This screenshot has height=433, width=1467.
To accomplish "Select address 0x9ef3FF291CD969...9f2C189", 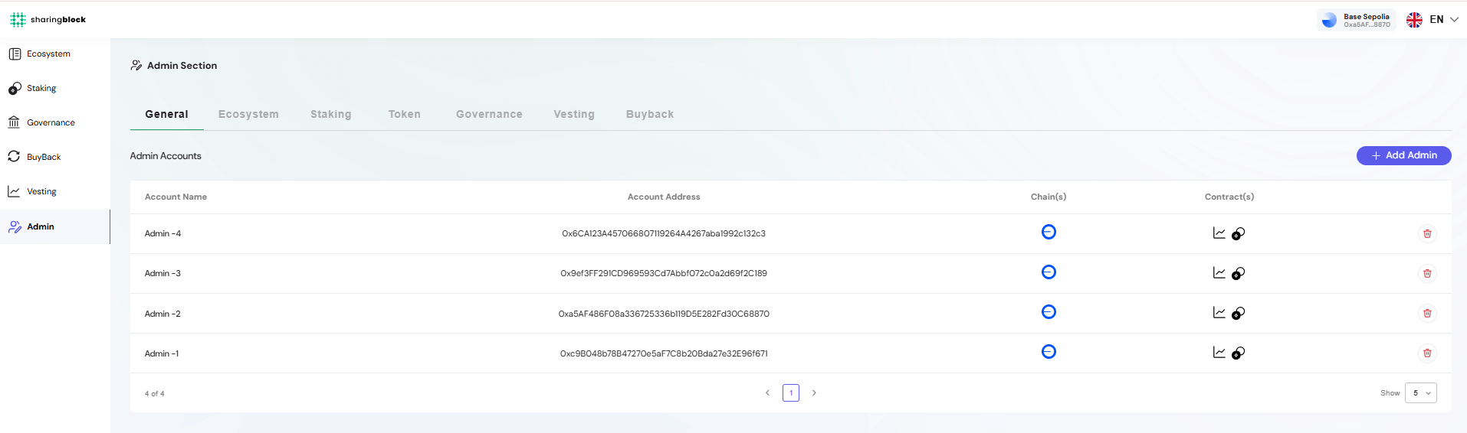I will coord(664,273).
